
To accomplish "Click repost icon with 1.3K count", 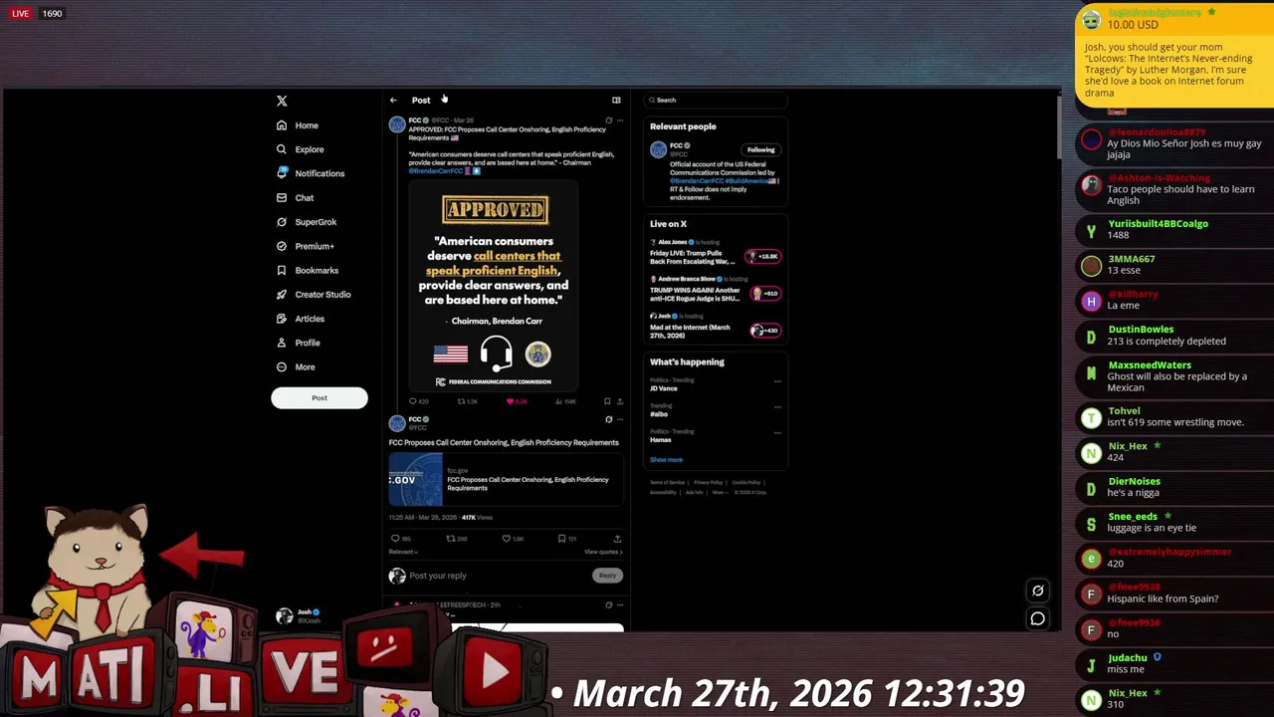I will click(467, 401).
